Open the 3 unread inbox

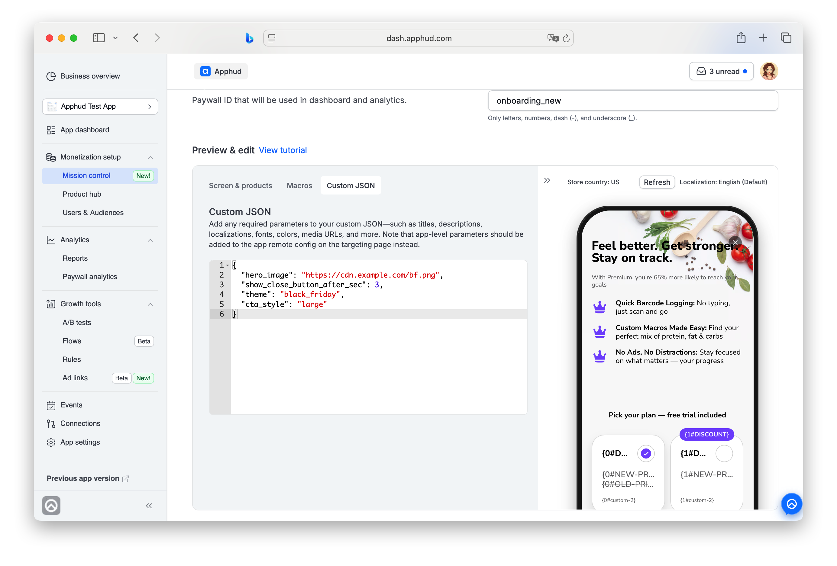(721, 71)
